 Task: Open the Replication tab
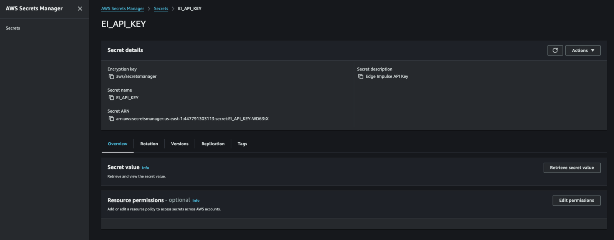pyautogui.click(x=213, y=144)
